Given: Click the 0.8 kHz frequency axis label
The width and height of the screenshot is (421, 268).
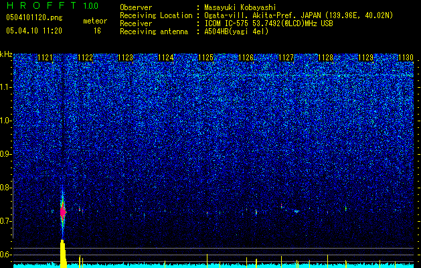Looking at the screenshot, I should (5, 188).
